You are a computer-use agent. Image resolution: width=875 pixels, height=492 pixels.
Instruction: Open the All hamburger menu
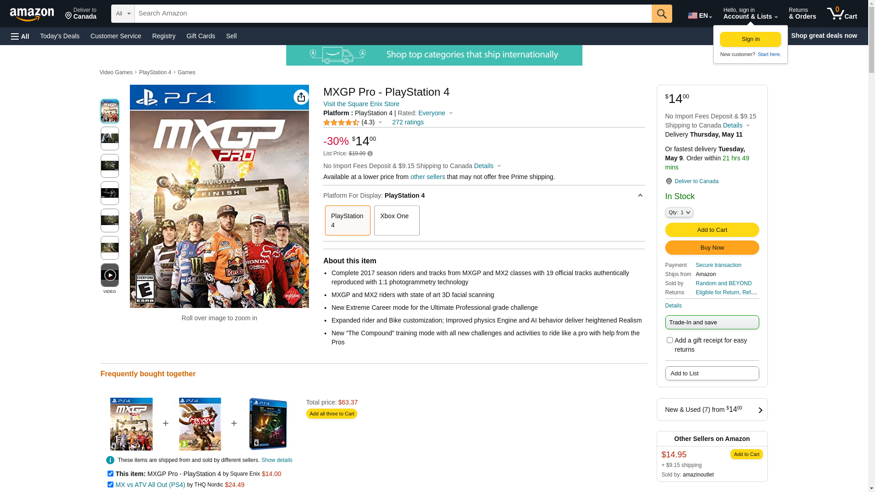(x=20, y=36)
